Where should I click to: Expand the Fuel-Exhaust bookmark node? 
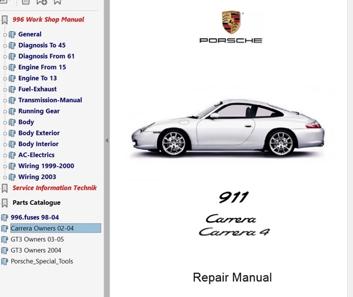[x=5, y=90]
